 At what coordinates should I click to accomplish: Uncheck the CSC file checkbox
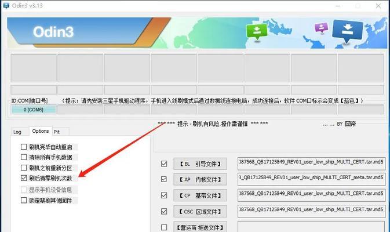[164, 211]
